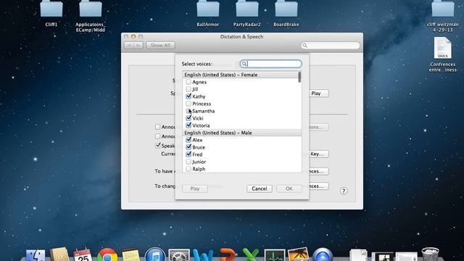Check the Junior voice checkbox
Image resolution: width=464 pixels, height=261 pixels.
click(x=188, y=162)
